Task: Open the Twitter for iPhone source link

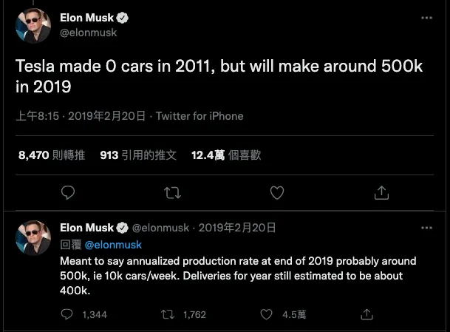Action: 200,116
